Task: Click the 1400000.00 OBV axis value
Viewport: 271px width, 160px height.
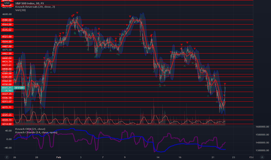Action: click(262, 143)
